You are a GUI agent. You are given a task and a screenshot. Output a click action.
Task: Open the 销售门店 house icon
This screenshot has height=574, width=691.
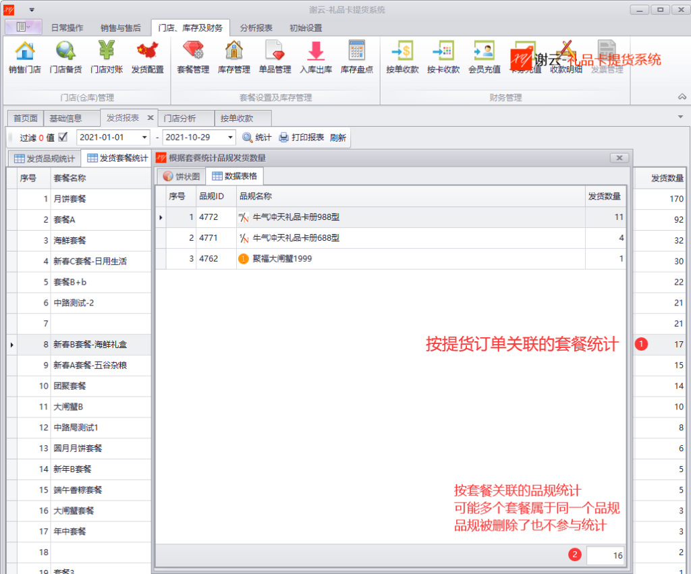(25, 51)
